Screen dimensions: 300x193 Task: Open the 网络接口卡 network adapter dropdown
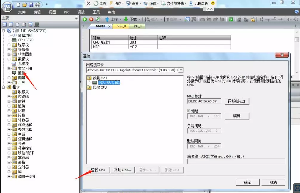pyautogui.click(x=181, y=70)
